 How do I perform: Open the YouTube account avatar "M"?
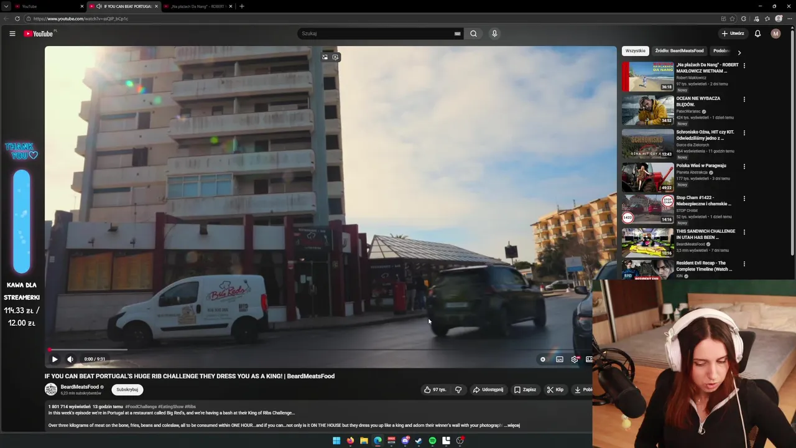tap(775, 34)
